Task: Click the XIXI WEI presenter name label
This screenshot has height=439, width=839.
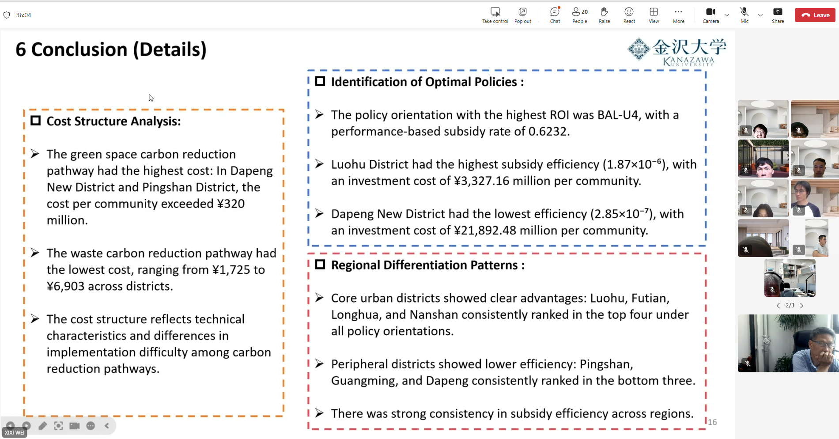Action: pyautogui.click(x=15, y=433)
